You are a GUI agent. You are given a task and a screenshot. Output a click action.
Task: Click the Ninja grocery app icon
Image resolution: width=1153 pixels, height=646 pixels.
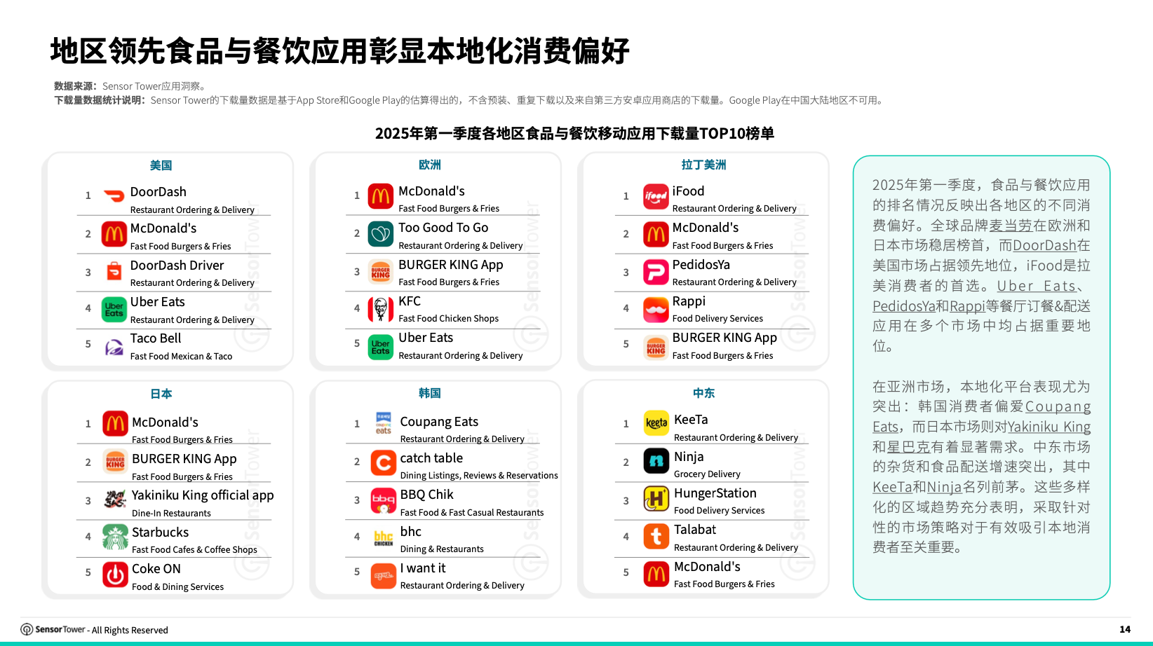point(656,461)
